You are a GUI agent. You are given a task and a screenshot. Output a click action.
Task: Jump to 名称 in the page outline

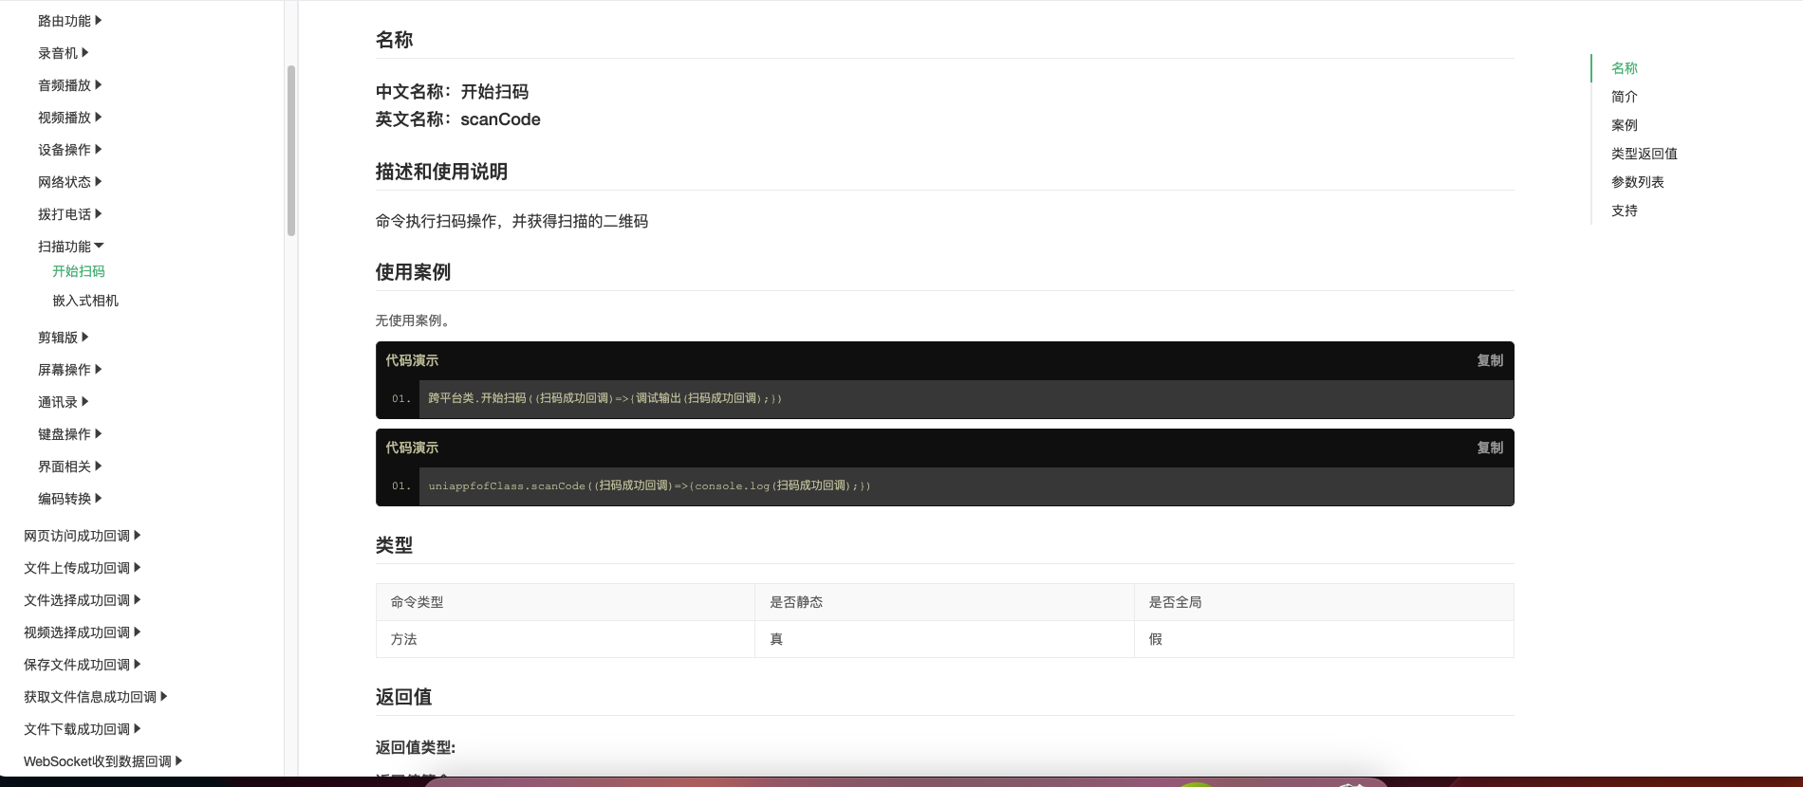(x=1625, y=68)
